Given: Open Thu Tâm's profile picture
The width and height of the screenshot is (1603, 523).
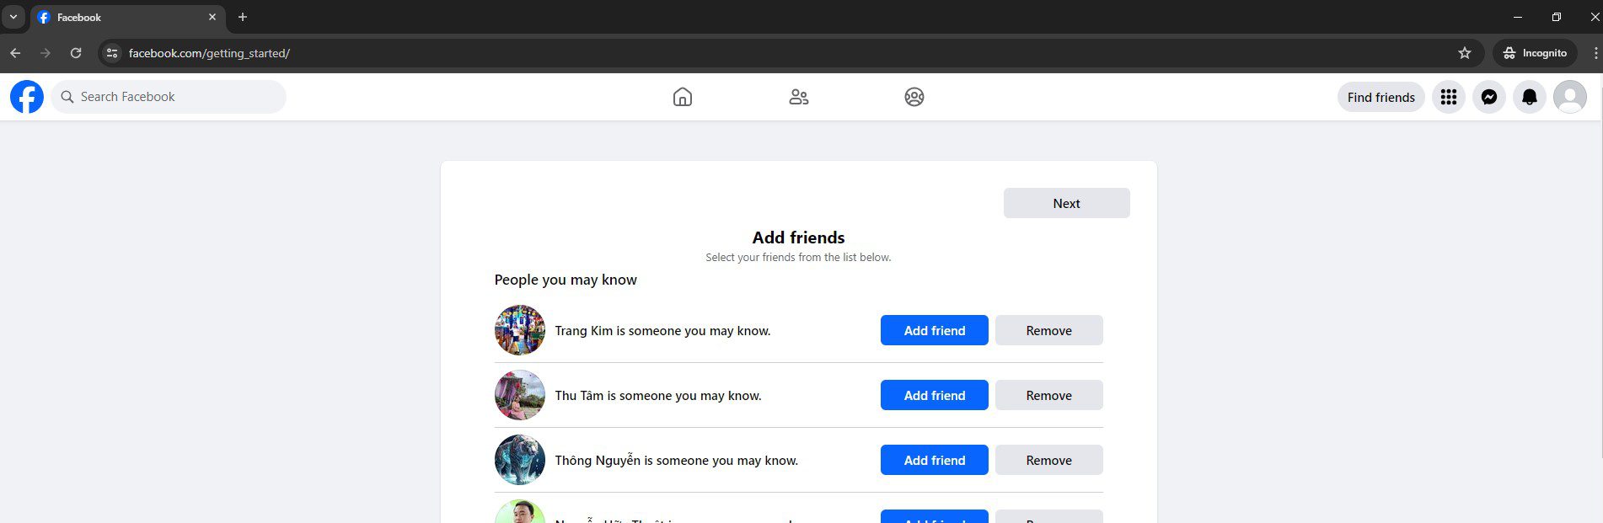Looking at the screenshot, I should 520,395.
